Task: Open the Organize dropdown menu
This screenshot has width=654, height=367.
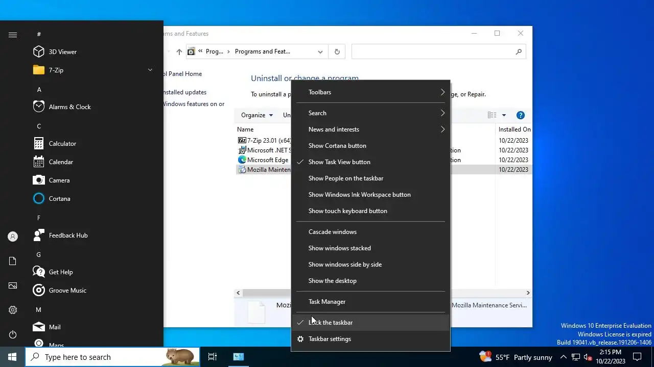Action: [x=257, y=115]
